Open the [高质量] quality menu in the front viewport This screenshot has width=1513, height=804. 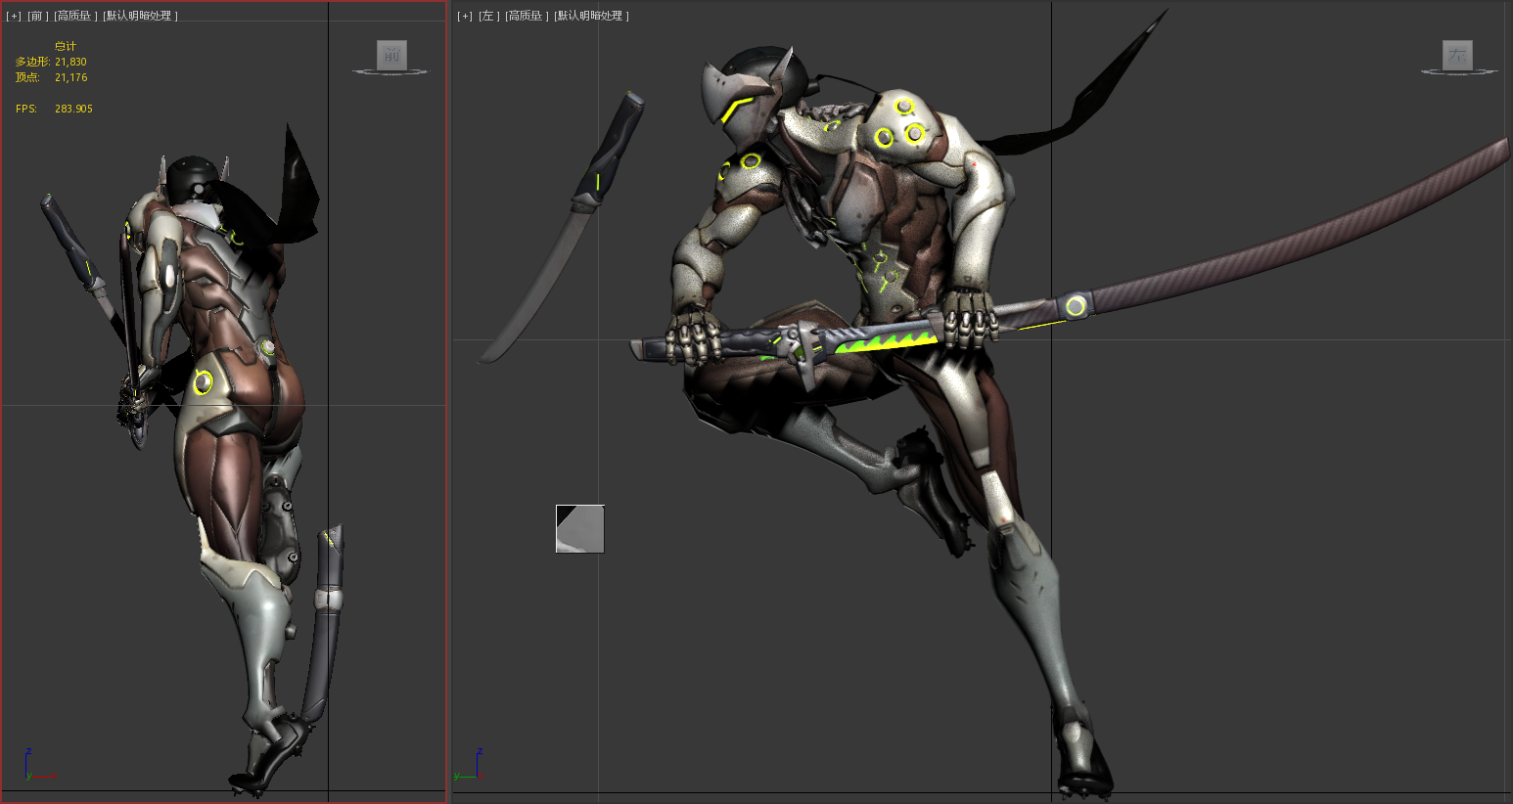(x=75, y=16)
